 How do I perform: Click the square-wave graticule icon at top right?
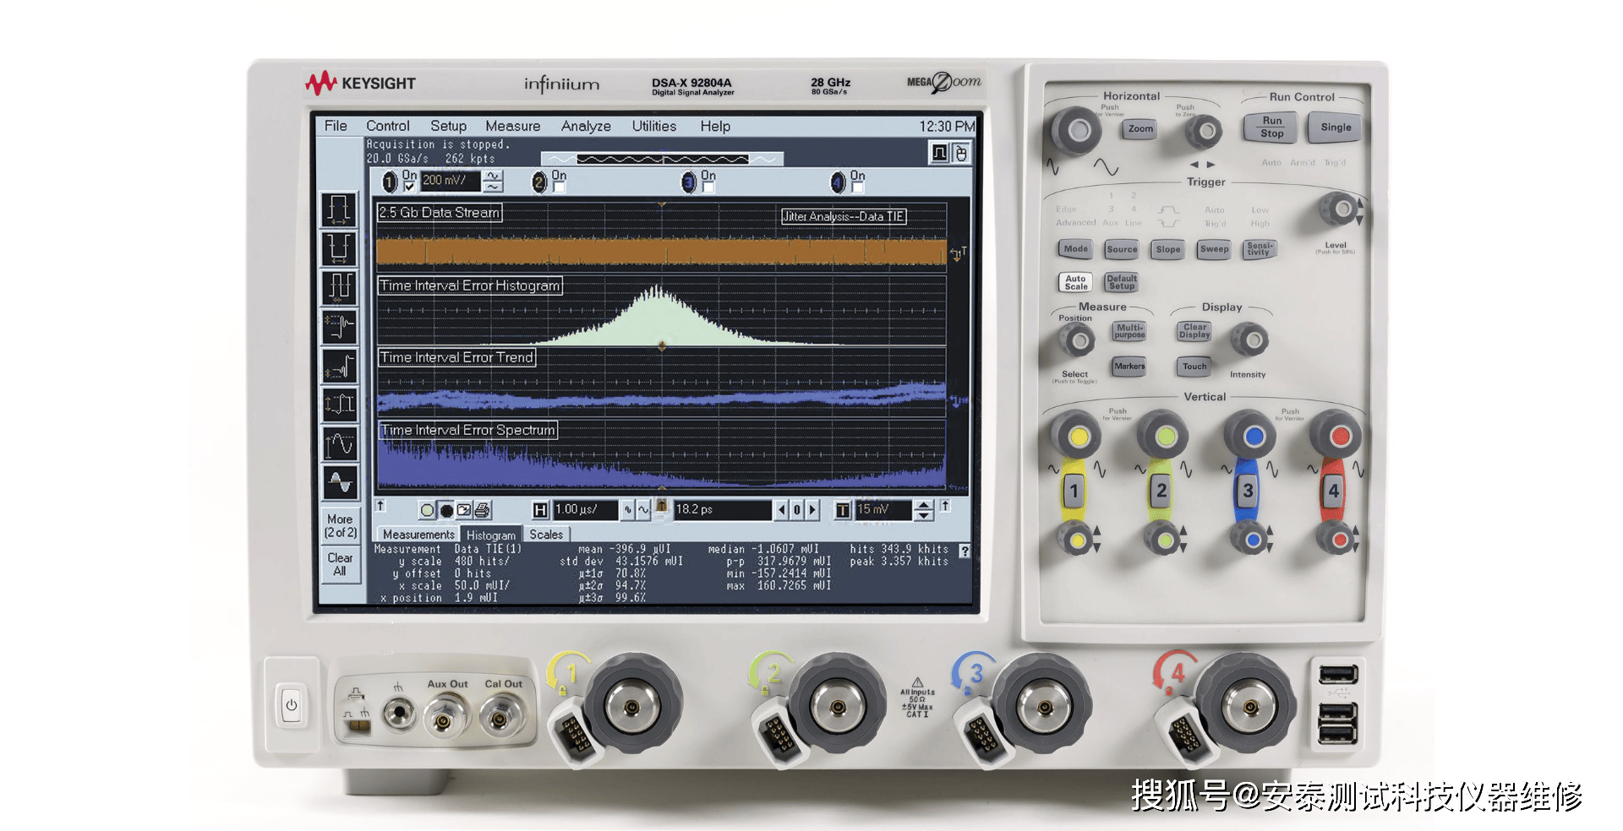[939, 153]
